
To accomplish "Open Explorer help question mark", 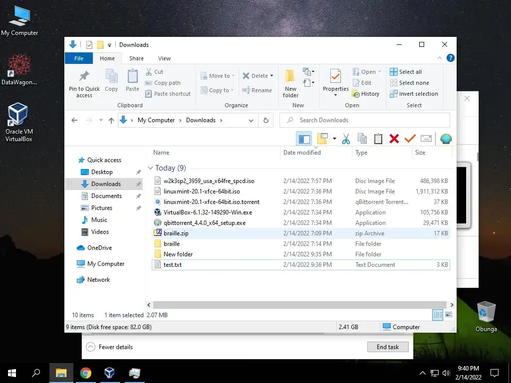I will (451, 58).
